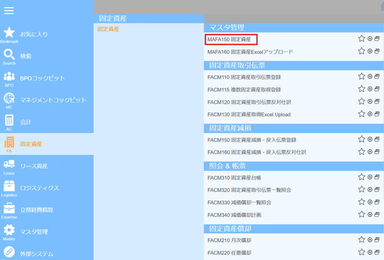Viewport: 384px width, 260px height.
Task: Click circle-plus icon on FACM340 row
Action: click(370, 214)
